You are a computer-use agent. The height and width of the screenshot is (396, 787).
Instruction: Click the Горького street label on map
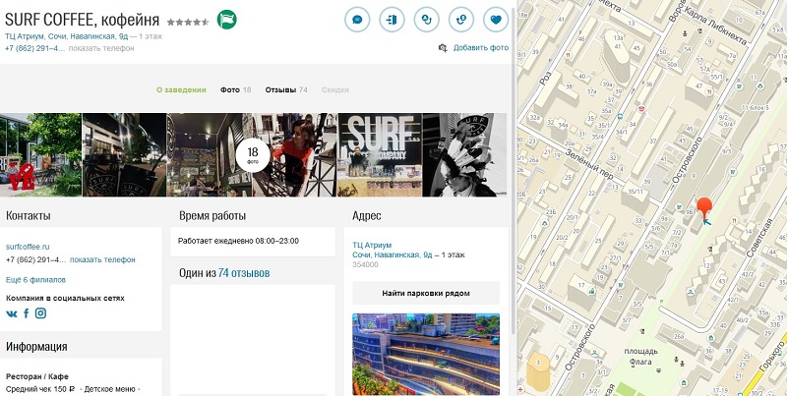tap(771, 355)
